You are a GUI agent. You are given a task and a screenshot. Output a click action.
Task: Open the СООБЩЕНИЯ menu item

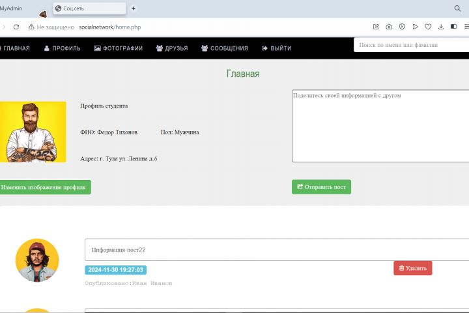(x=225, y=48)
